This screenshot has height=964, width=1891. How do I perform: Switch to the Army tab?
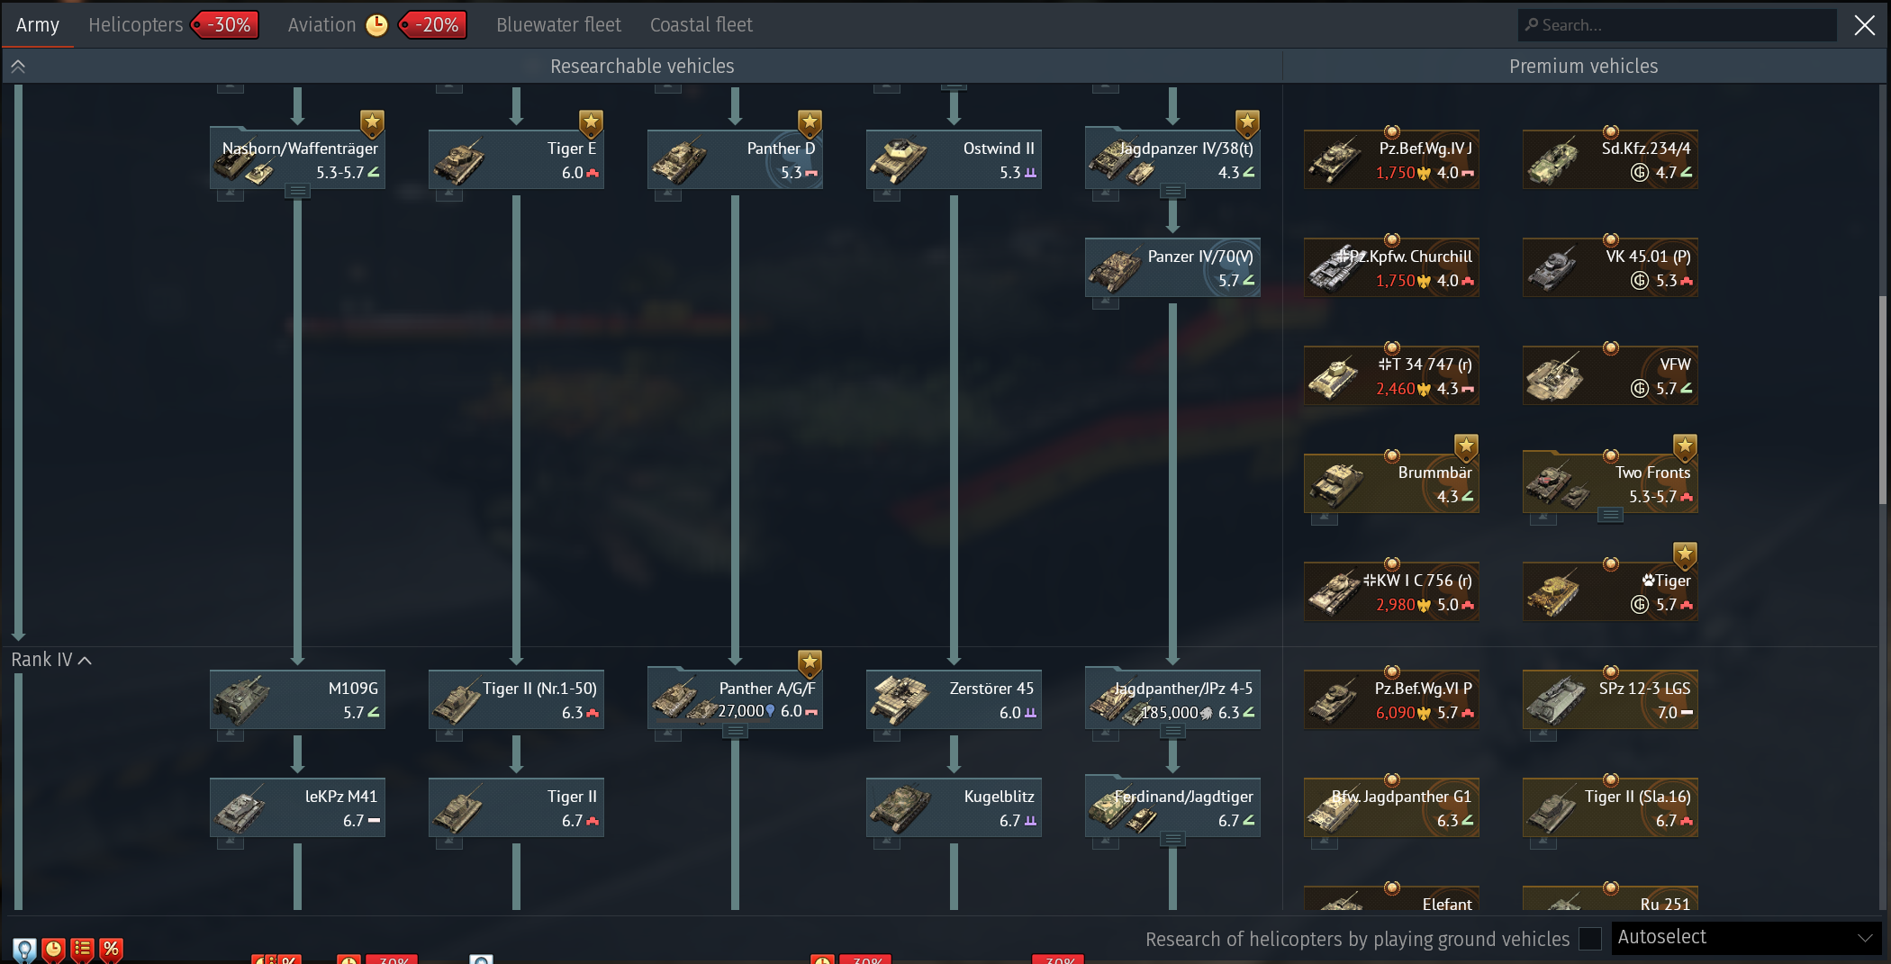(x=38, y=25)
